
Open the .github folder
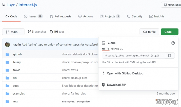pos(17,54)
